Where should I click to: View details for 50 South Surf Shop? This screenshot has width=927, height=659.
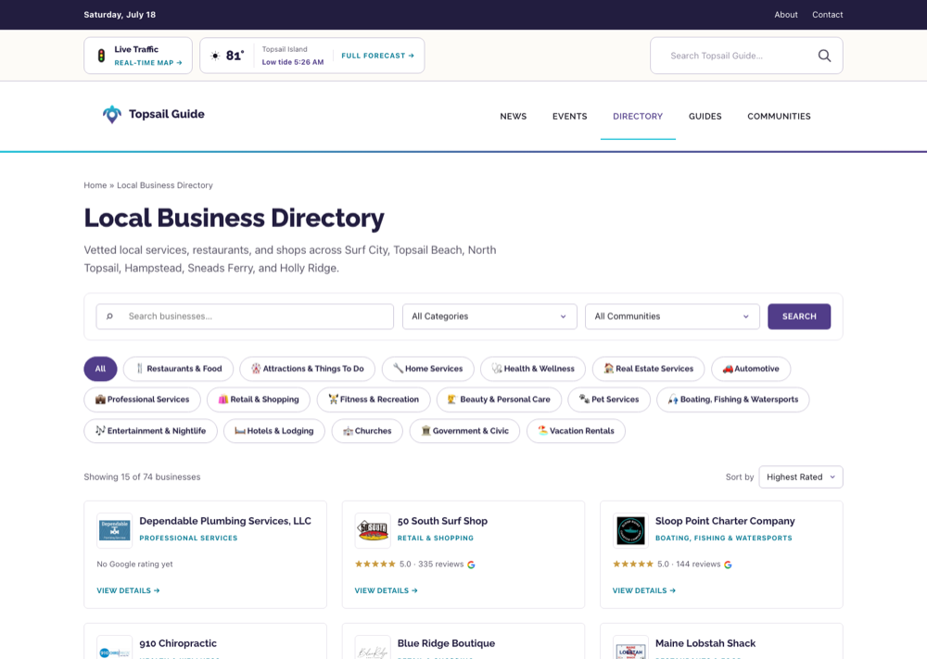pos(386,590)
